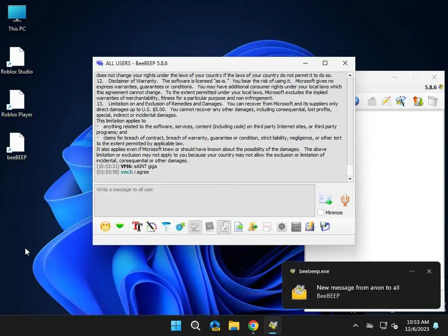This screenshot has width=448, height=336.
Task: Open the Windows Start menu
Action: (x=176, y=325)
